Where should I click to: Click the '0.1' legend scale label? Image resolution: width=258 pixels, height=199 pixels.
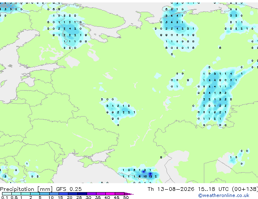click(x=4, y=197)
